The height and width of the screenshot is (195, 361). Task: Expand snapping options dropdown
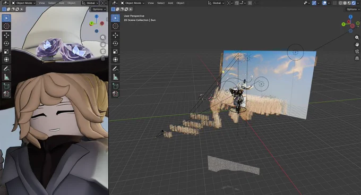tap(243, 3)
